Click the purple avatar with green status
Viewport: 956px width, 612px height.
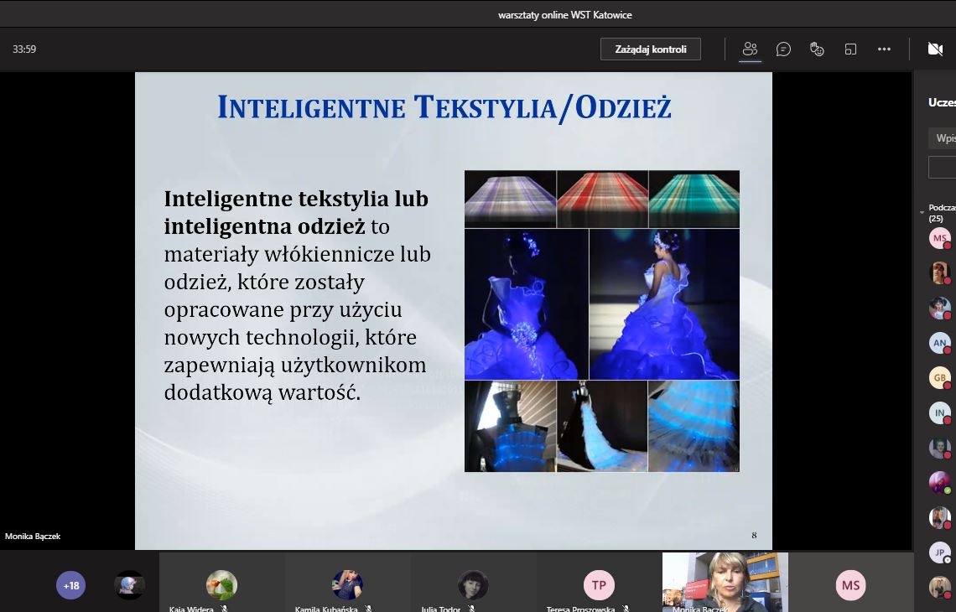click(939, 483)
